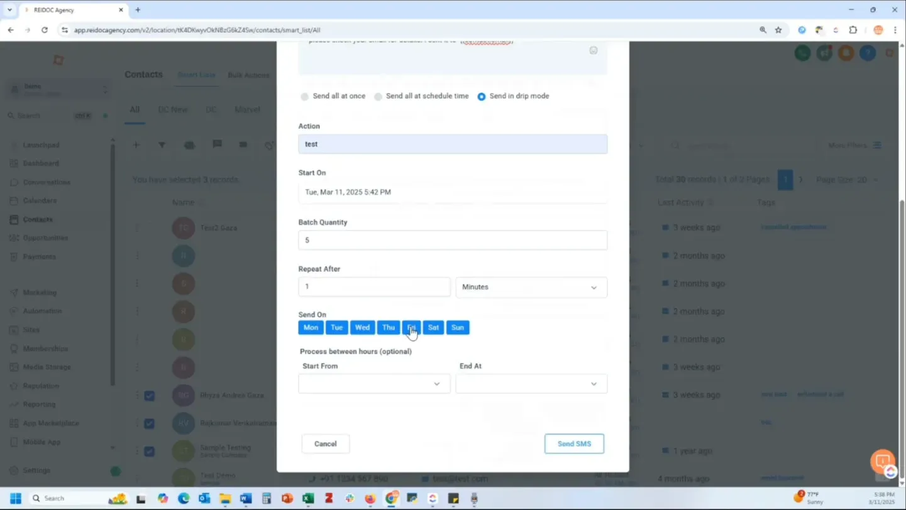Image resolution: width=906 pixels, height=510 pixels.
Task: Switch to the DC New smart list tab
Action: 173,109
